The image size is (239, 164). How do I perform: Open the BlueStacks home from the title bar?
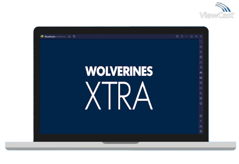point(69,36)
